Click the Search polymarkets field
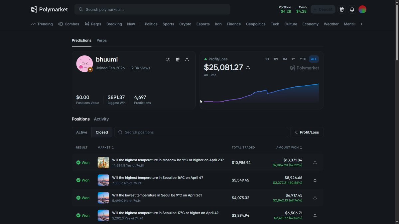Viewport: 399px width, 224px height. [x=152, y=9]
